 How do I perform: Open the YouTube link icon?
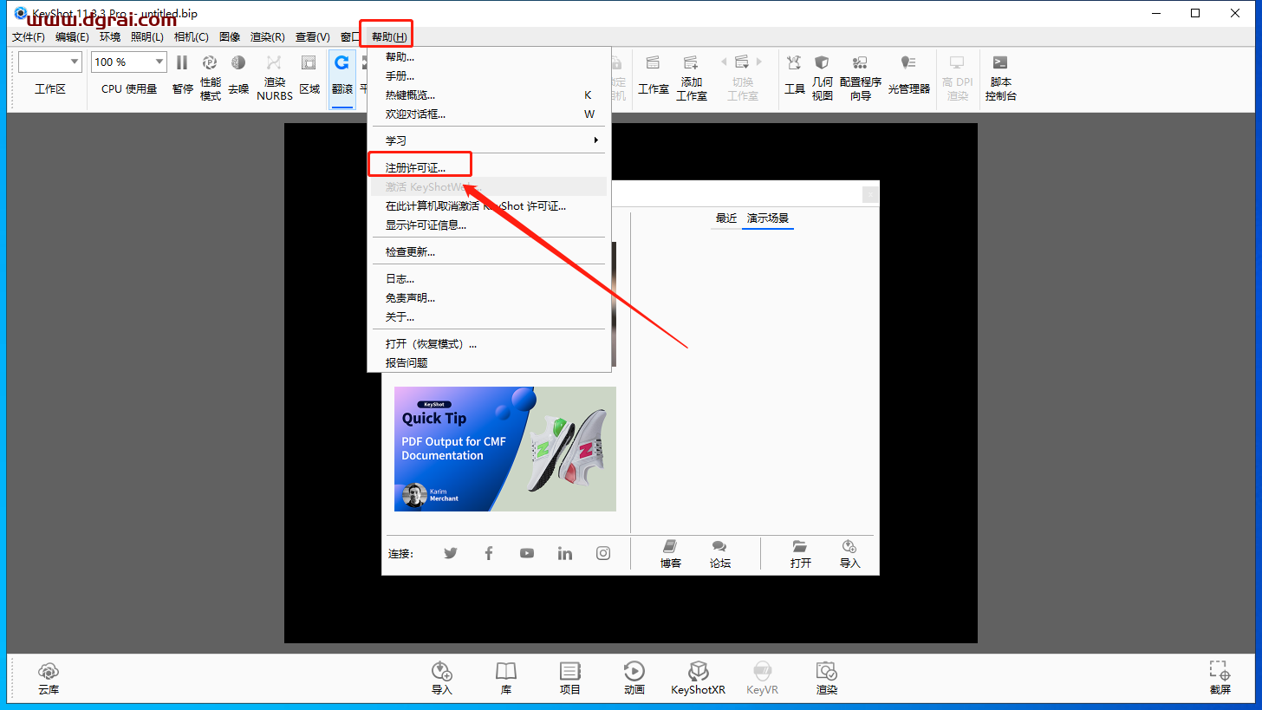(527, 553)
